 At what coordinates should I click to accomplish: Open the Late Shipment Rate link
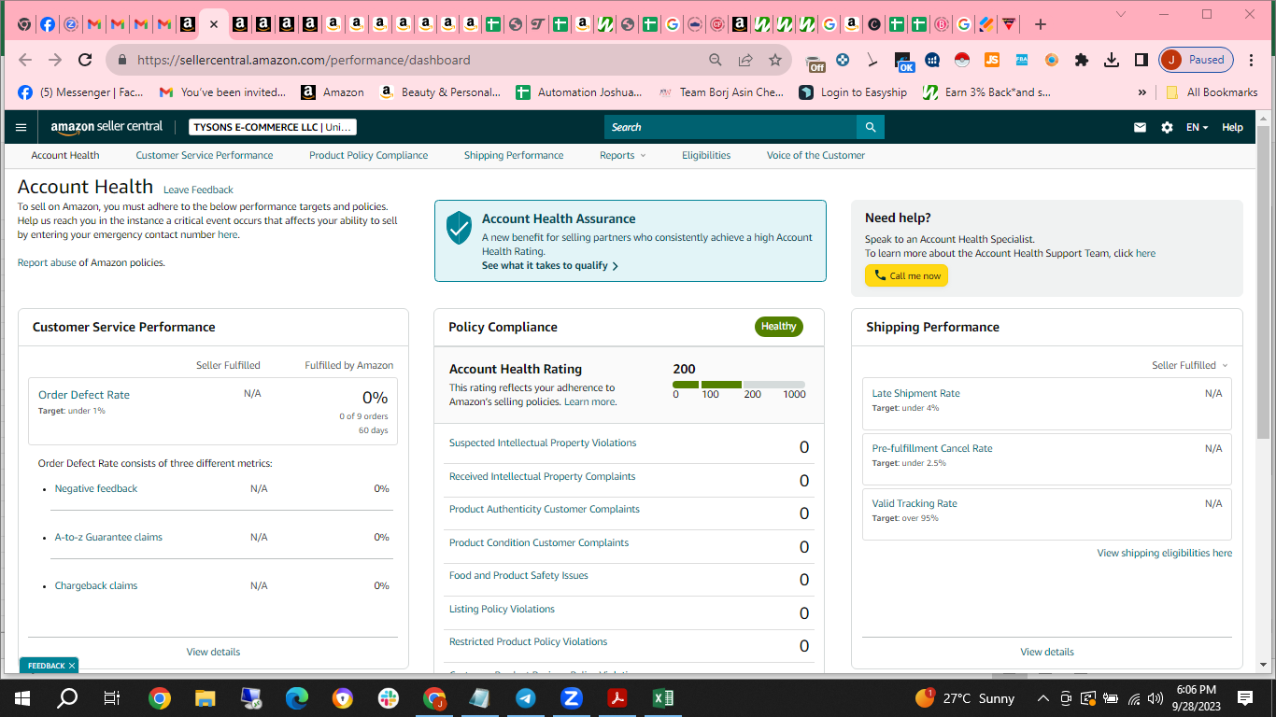(x=915, y=393)
